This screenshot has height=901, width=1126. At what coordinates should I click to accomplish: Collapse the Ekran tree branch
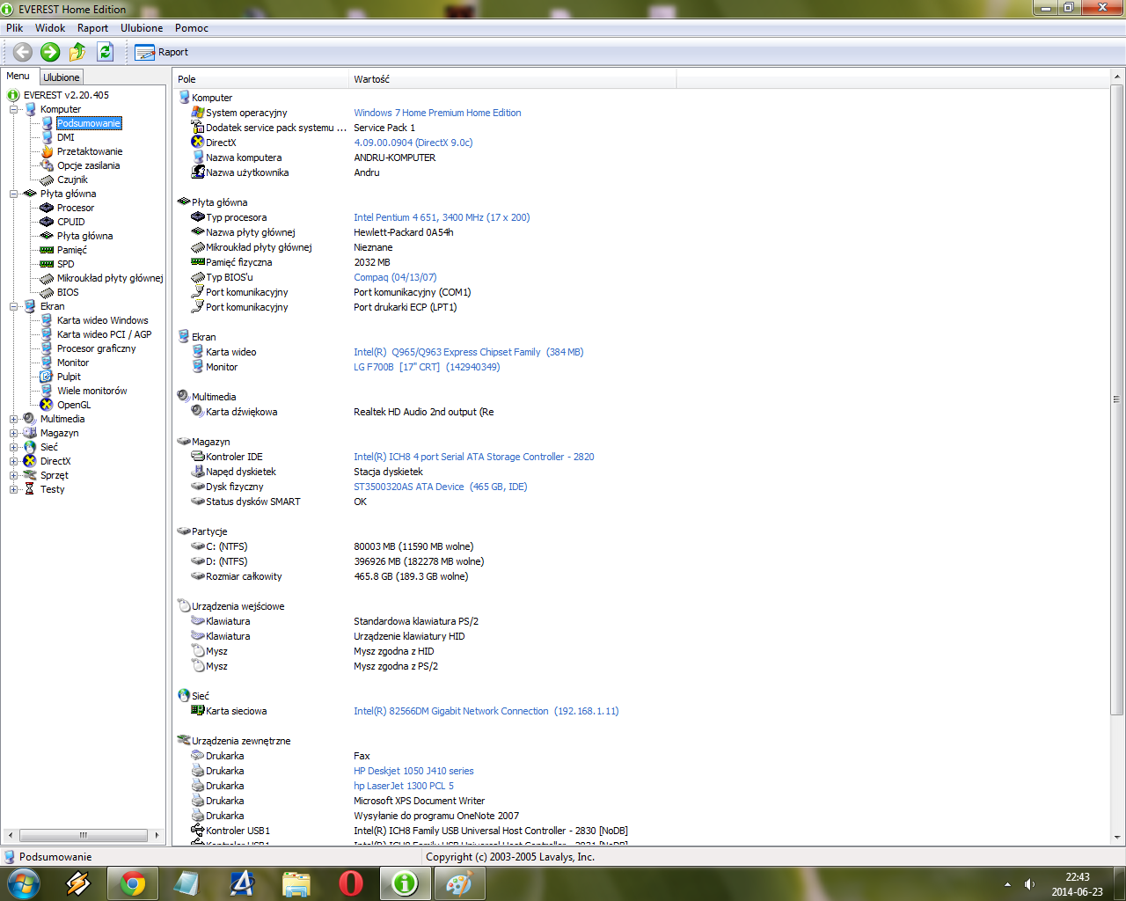14,306
